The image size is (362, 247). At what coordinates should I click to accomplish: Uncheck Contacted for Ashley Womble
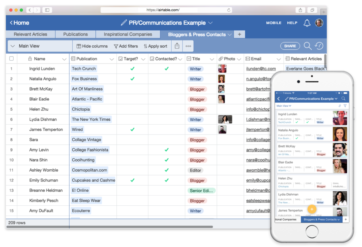(167, 170)
